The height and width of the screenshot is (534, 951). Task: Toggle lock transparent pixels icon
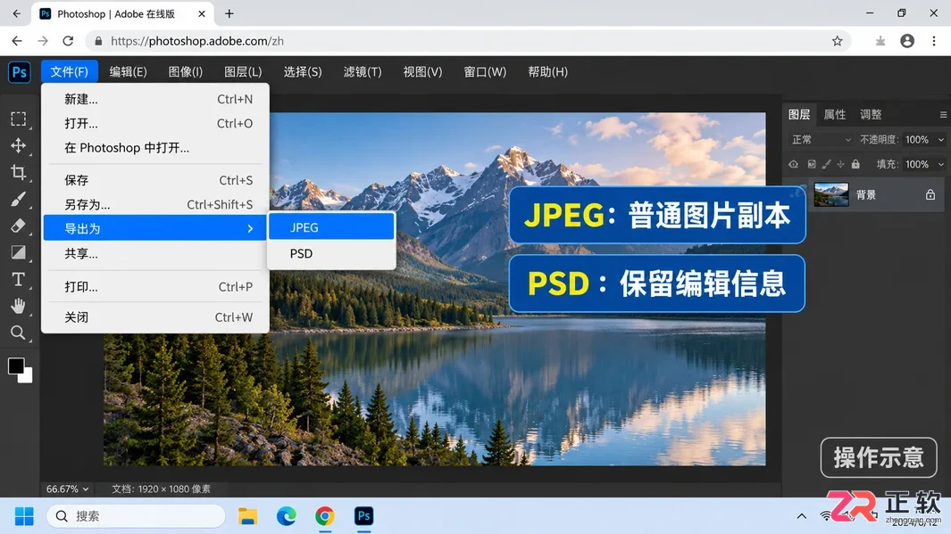[812, 164]
